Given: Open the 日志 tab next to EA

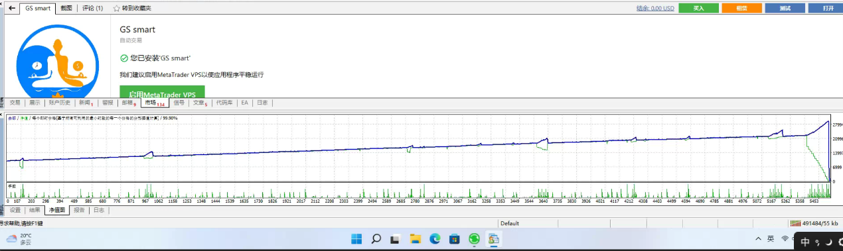Looking at the screenshot, I should (x=262, y=103).
